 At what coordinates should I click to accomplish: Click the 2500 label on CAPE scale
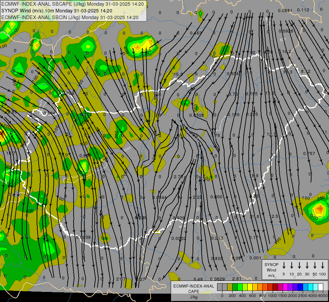pos(302,296)
